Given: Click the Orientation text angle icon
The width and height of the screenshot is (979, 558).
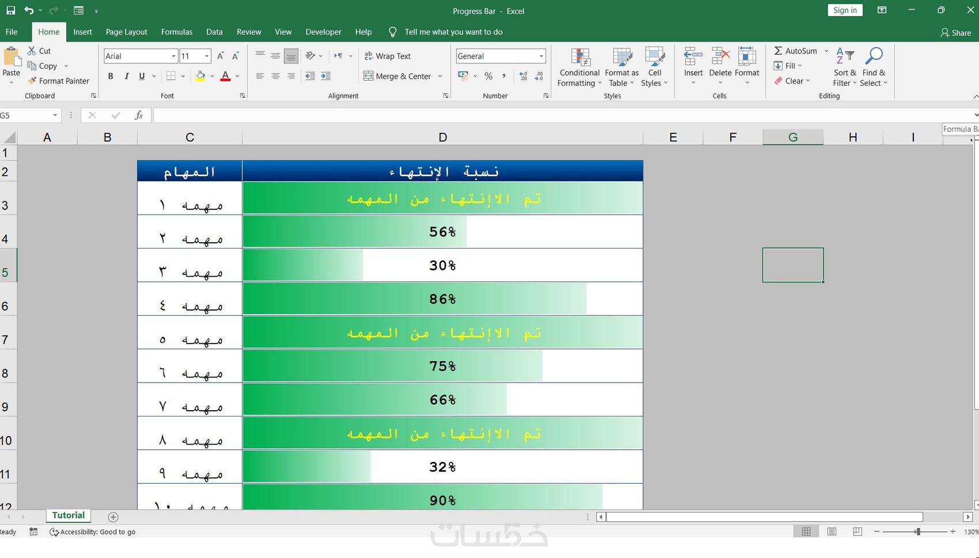Looking at the screenshot, I should [310, 56].
